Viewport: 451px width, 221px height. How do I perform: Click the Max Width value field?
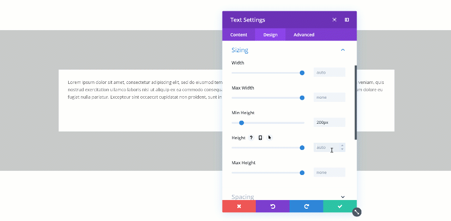click(x=329, y=97)
